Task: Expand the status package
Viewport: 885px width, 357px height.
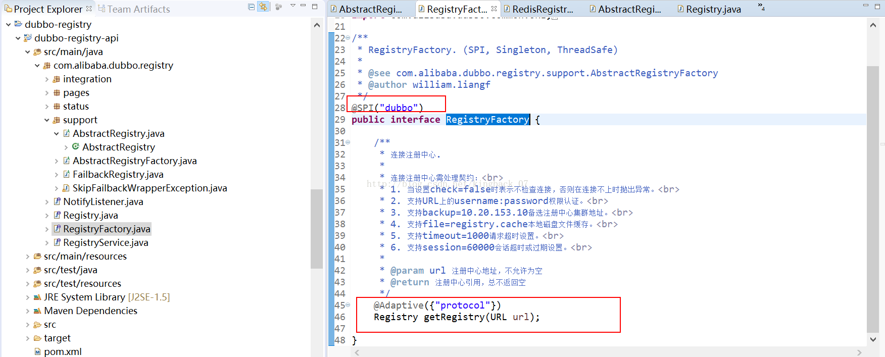Action: 46,107
